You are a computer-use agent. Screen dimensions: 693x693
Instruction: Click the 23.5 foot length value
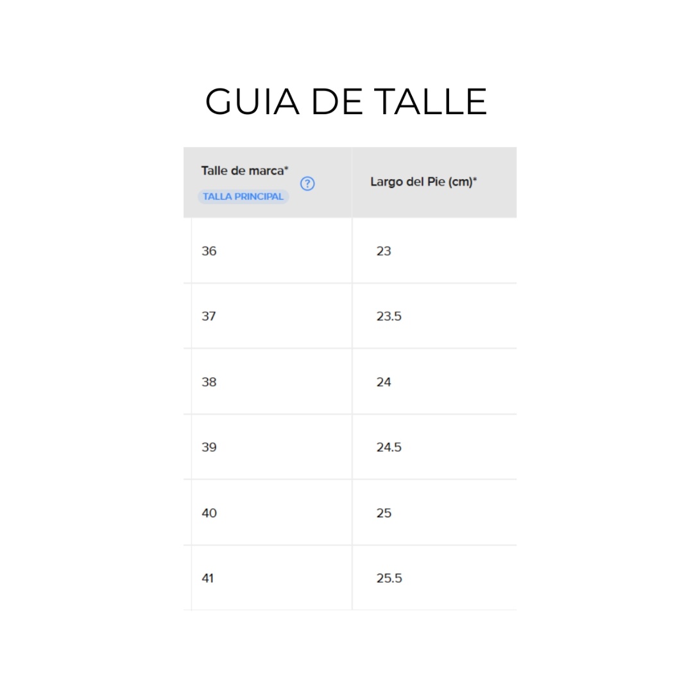pos(389,316)
